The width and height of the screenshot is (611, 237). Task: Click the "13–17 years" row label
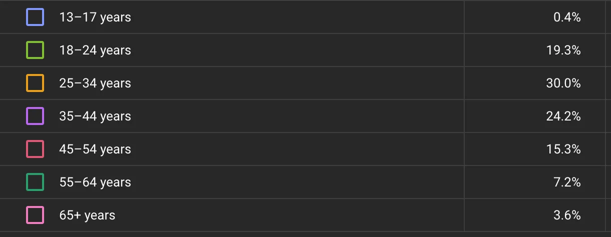pos(95,17)
